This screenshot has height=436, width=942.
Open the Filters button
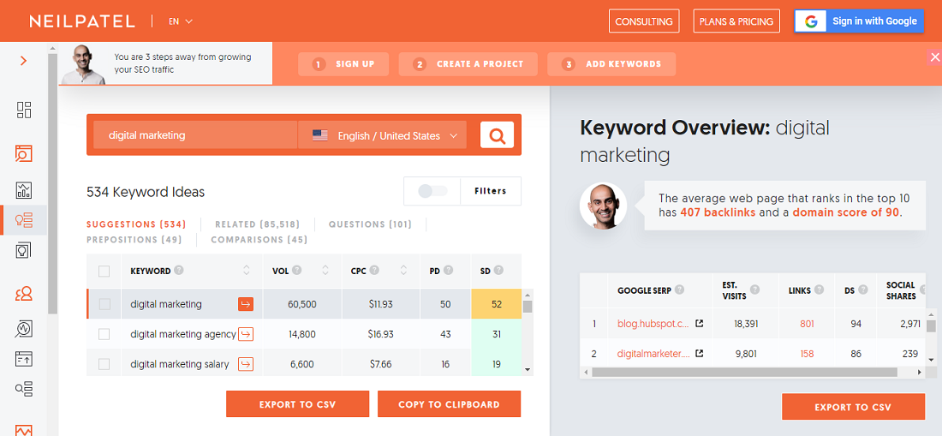(490, 191)
